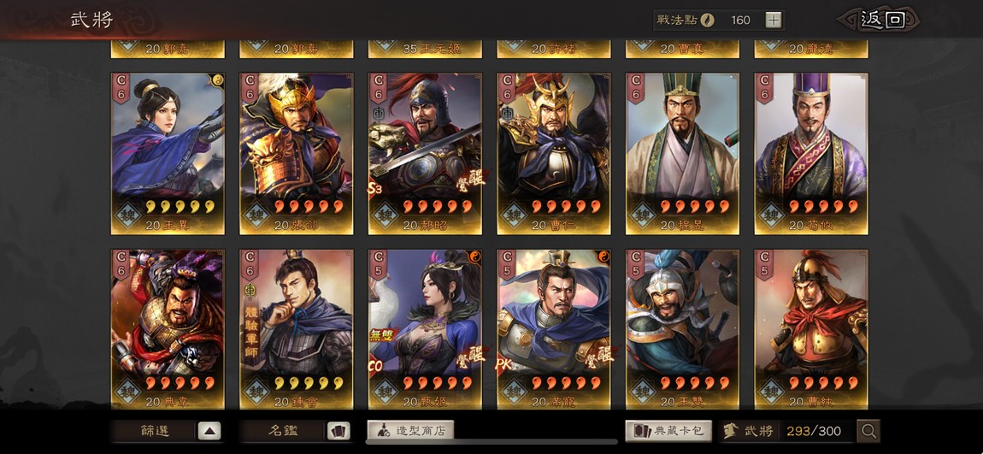The image size is (983, 454).
Task: Select the 典韋 general card
Action: [168, 330]
